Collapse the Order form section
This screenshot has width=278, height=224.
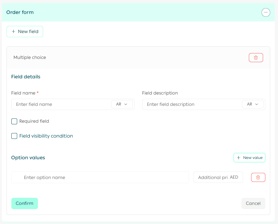266,13
